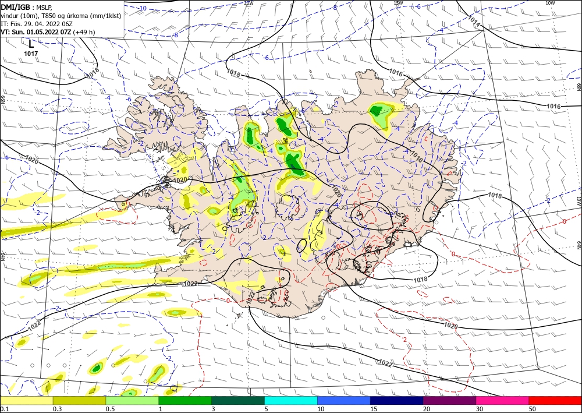Select the legend value '30'
The image size is (582, 413).
480,409
